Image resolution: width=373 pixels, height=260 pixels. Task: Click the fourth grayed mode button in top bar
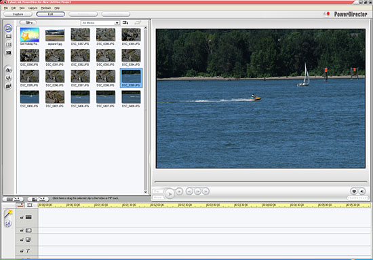click(x=115, y=14)
